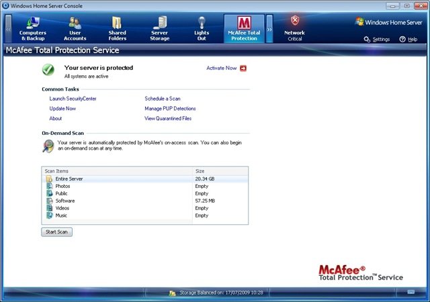Select the Music scan item

[x=145, y=215]
